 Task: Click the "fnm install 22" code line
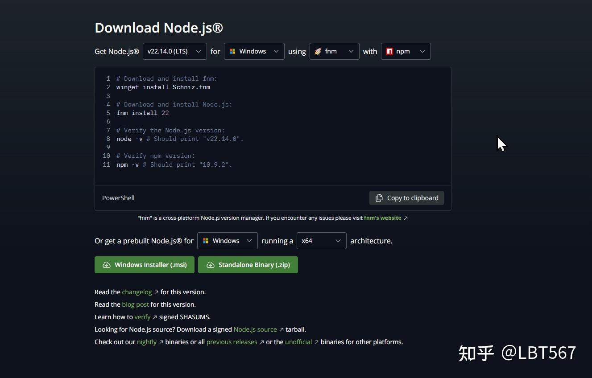coord(143,113)
